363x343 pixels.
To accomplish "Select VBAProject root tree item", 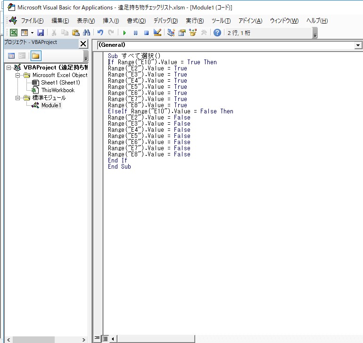I will coord(56,68).
